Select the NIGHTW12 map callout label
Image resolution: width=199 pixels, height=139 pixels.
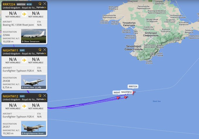pyautogui.click(x=126, y=92)
